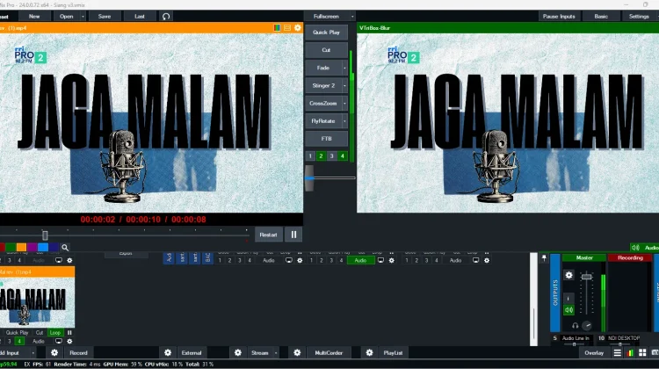Click settings gear on input row with active Audio button
The image size is (659, 369).
[x=391, y=261]
